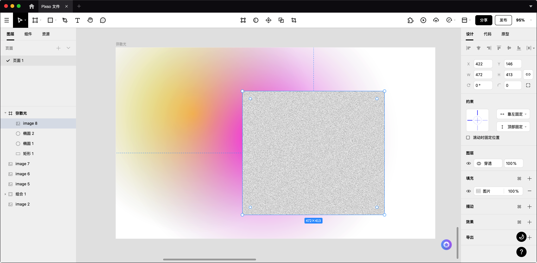
Task: Click the vertical canvas scrollbar
Action: point(457,243)
